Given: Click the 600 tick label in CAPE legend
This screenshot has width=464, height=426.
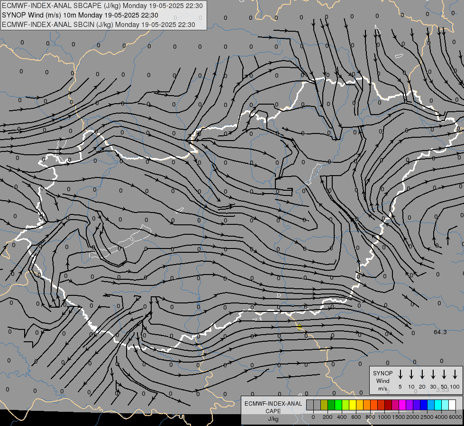Looking at the screenshot, I should (356, 417).
